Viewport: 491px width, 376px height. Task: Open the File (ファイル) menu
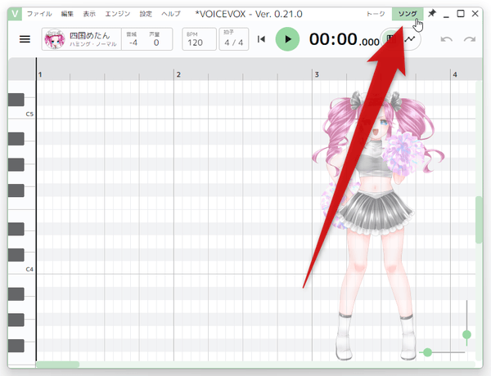click(x=39, y=14)
